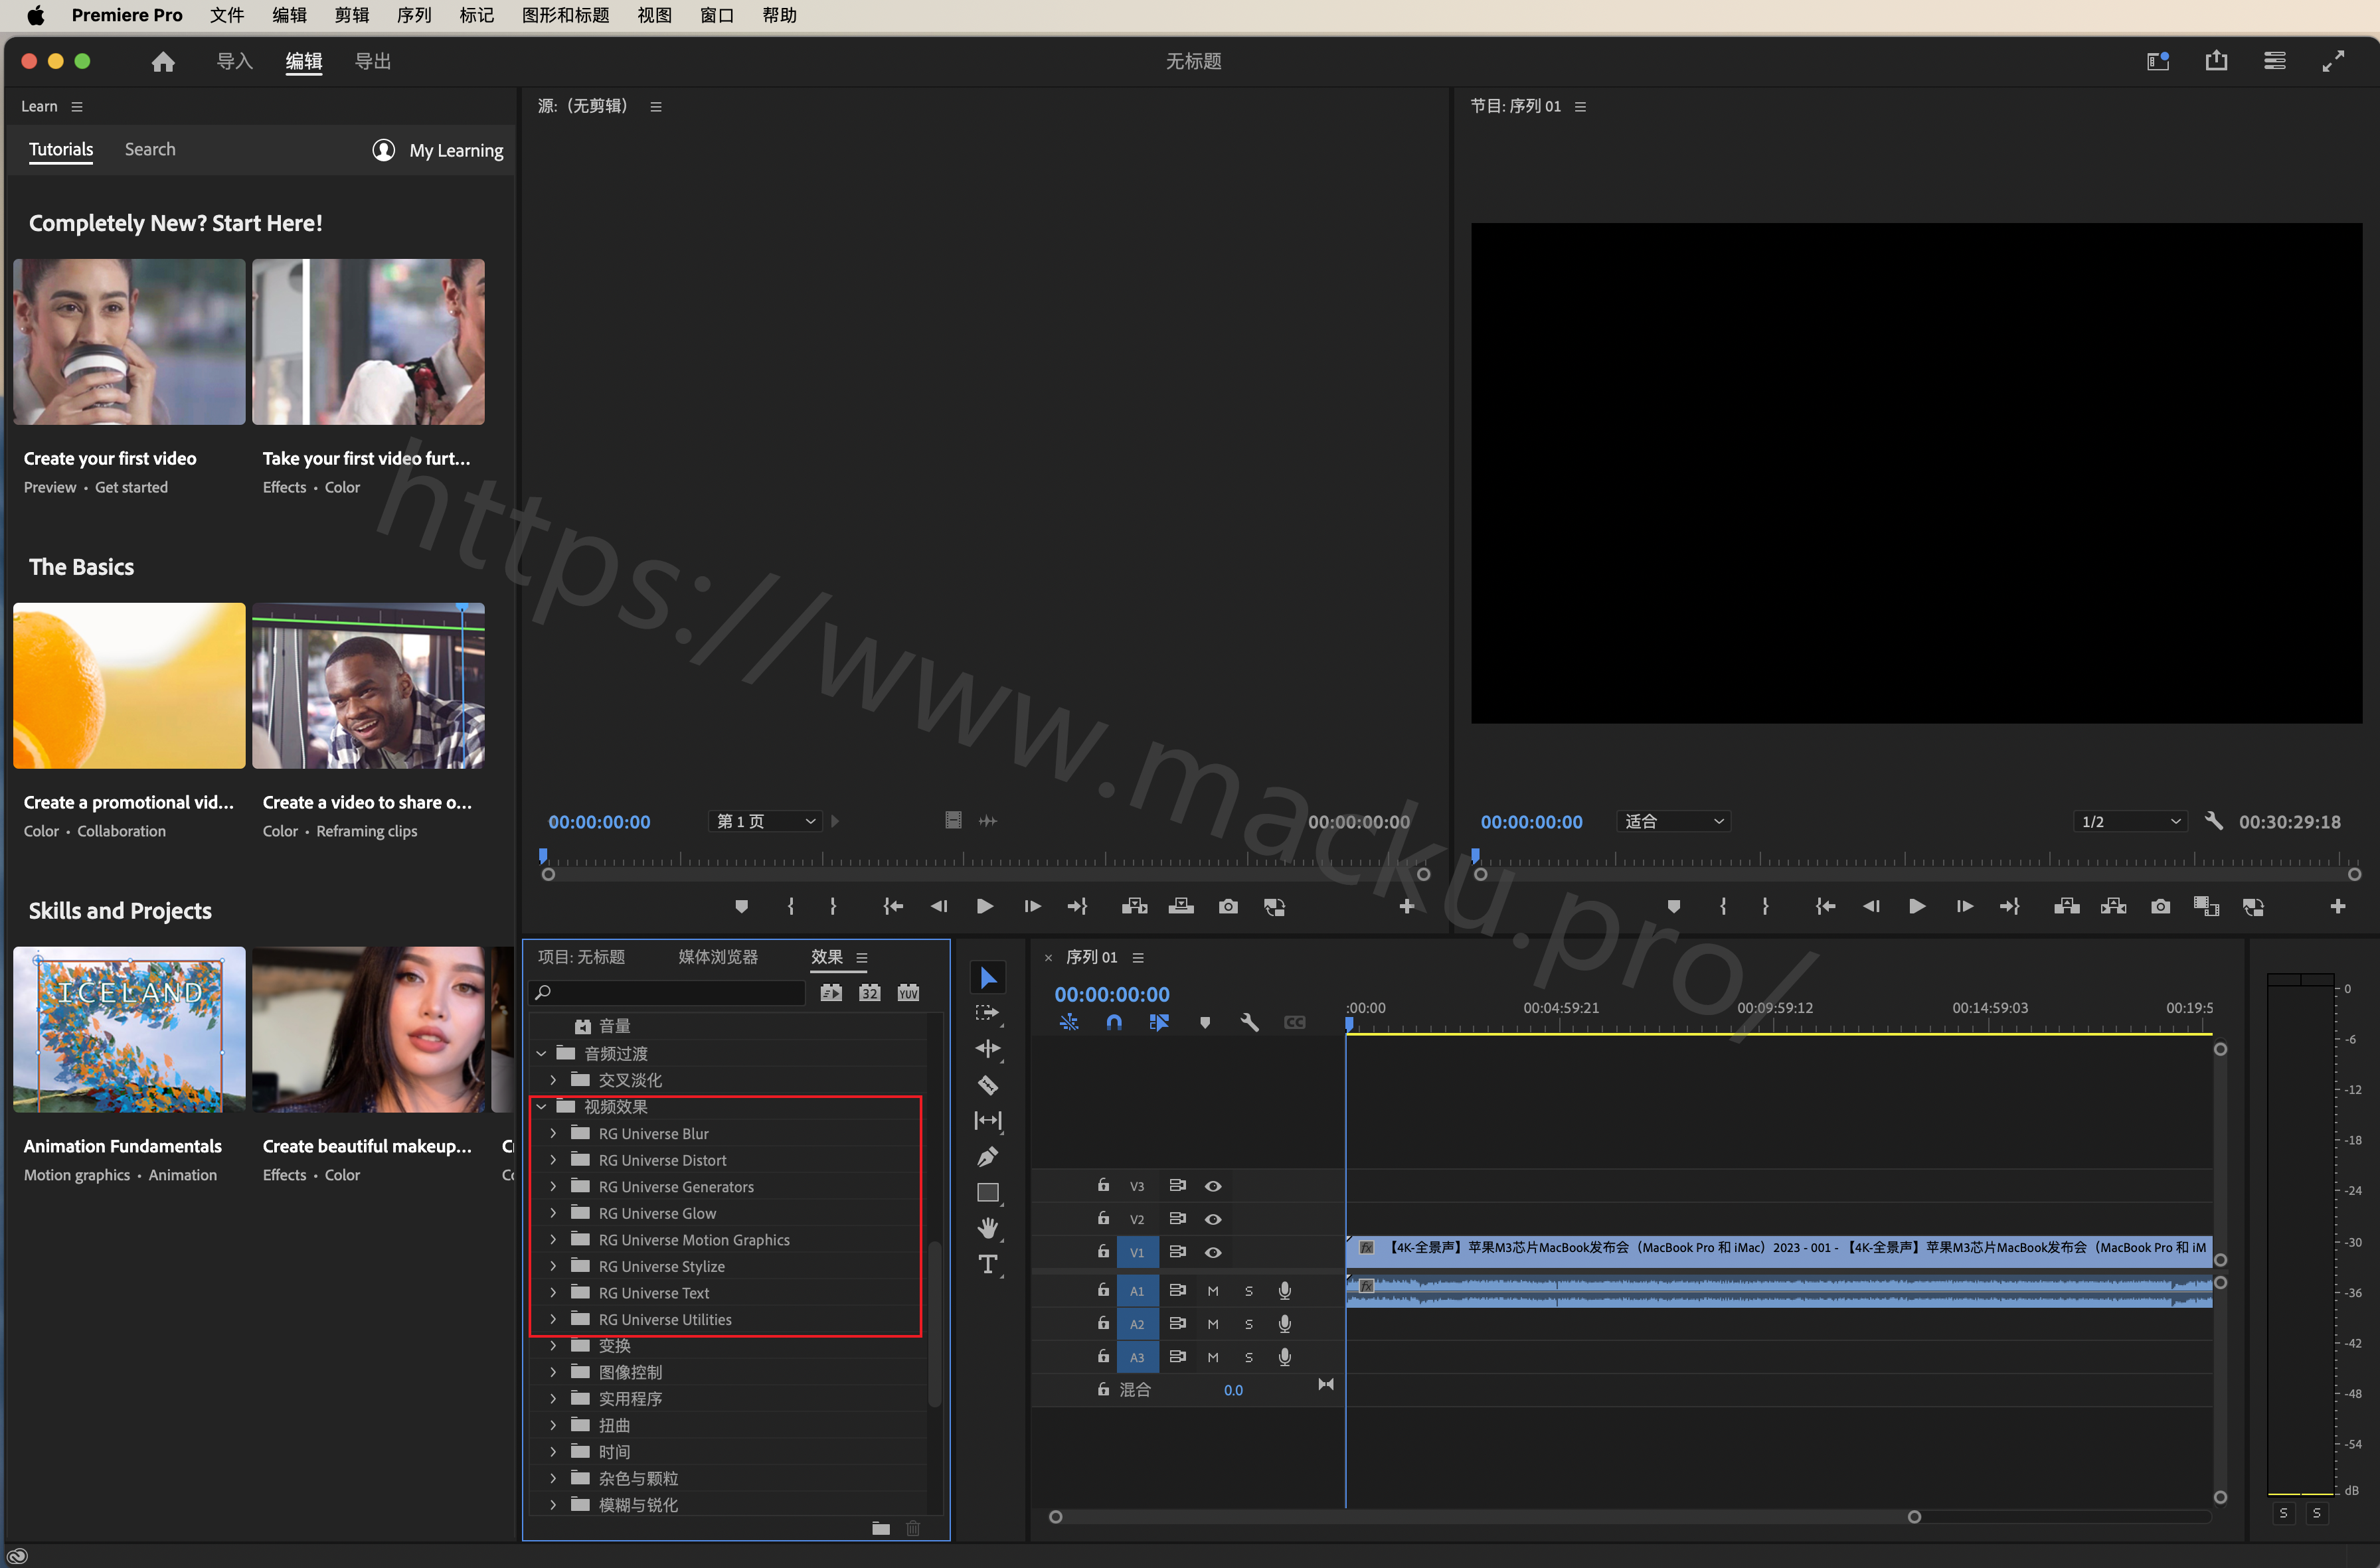Toggle V1 track lock

[1102, 1251]
